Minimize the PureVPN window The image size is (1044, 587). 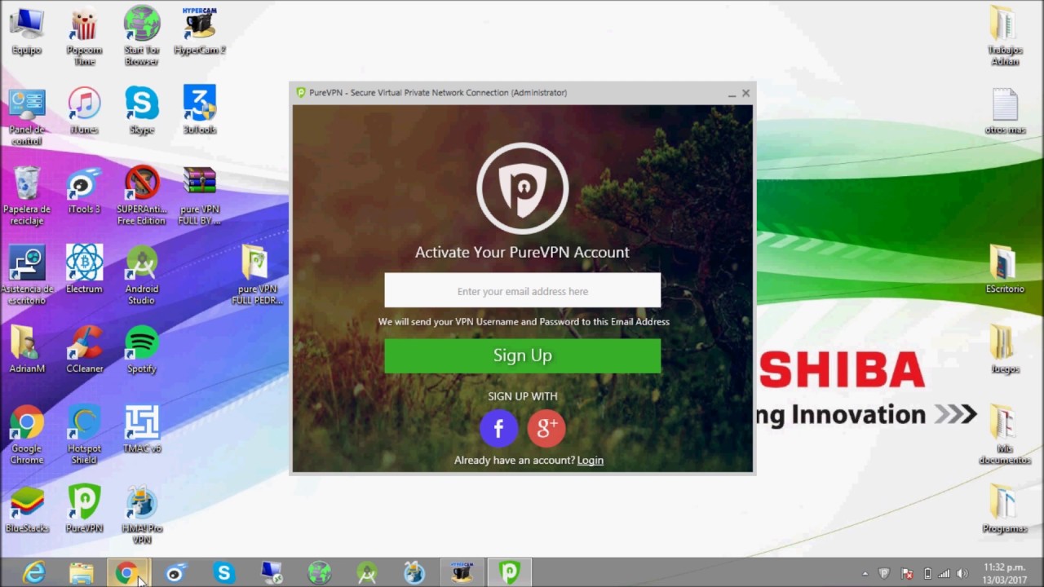tap(732, 93)
